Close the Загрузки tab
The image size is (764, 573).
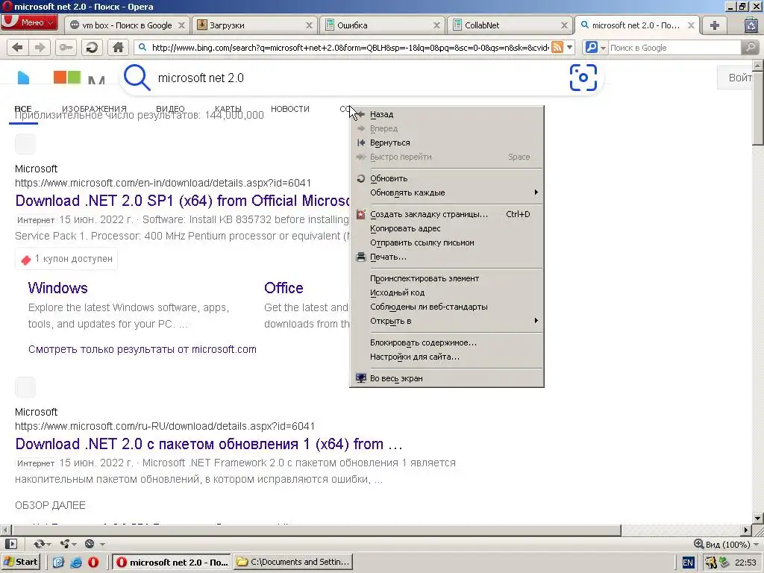point(309,25)
